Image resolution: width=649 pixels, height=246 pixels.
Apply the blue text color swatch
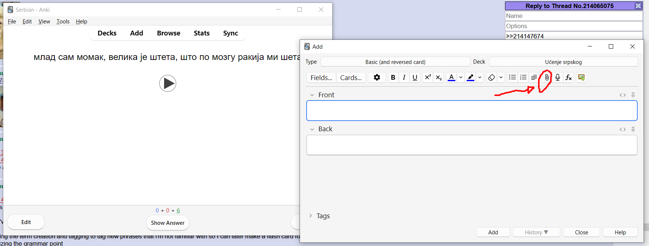tap(451, 77)
